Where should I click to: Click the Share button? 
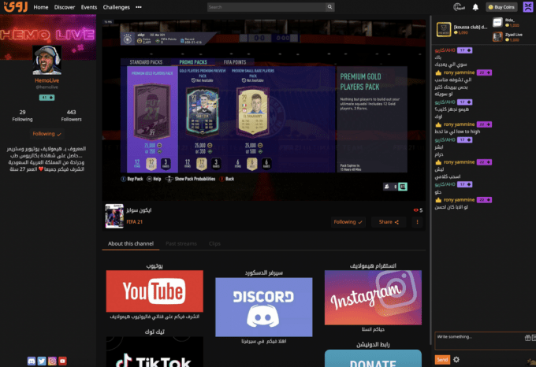tap(389, 222)
